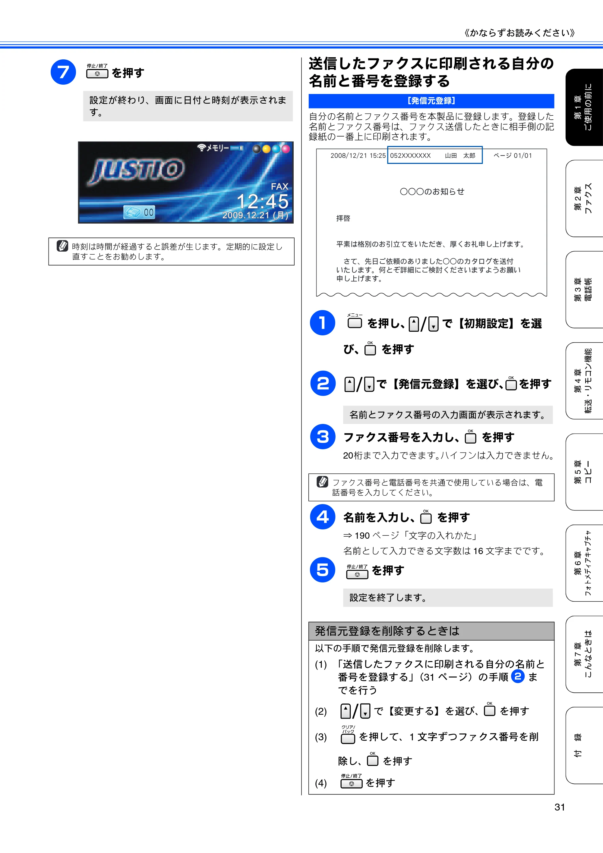The height and width of the screenshot is (853, 603).
Task: Click the note pencil icon beside 時刻は時間が経過すると
Action: point(62,246)
